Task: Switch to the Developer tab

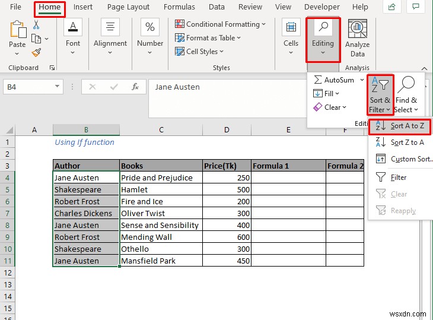Action: 322,7
